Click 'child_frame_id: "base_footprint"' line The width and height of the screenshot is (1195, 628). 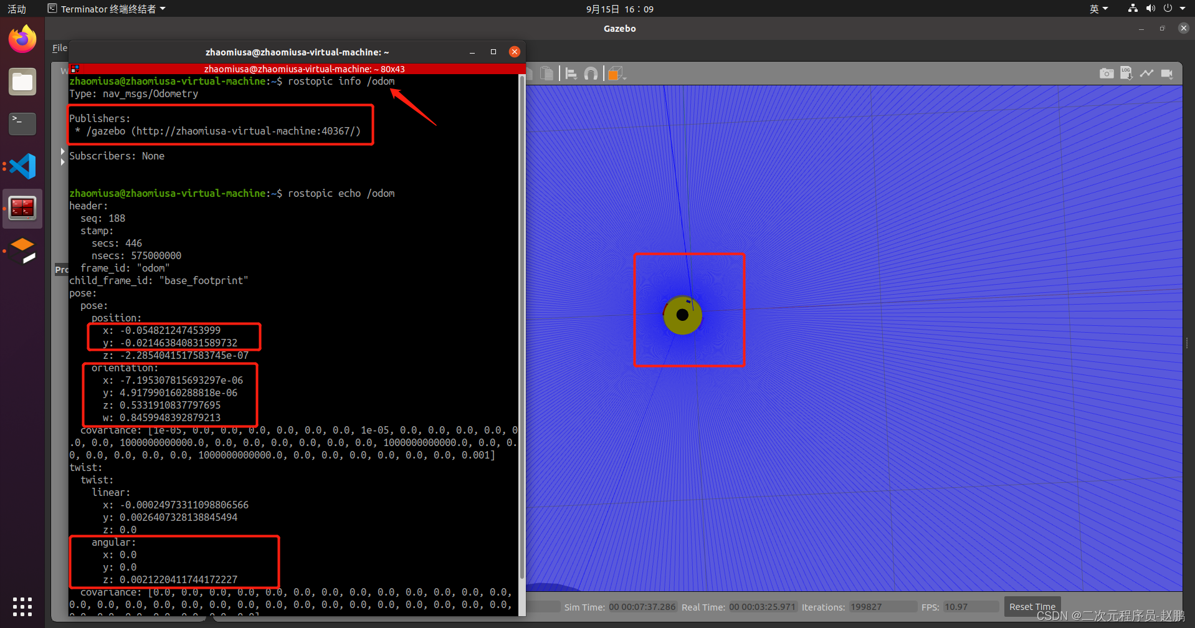tap(159, 280)
